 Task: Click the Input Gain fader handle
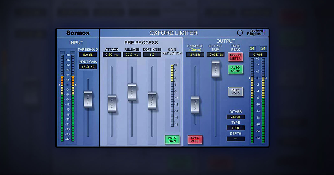pyautogui.click(x=88, y=99)
